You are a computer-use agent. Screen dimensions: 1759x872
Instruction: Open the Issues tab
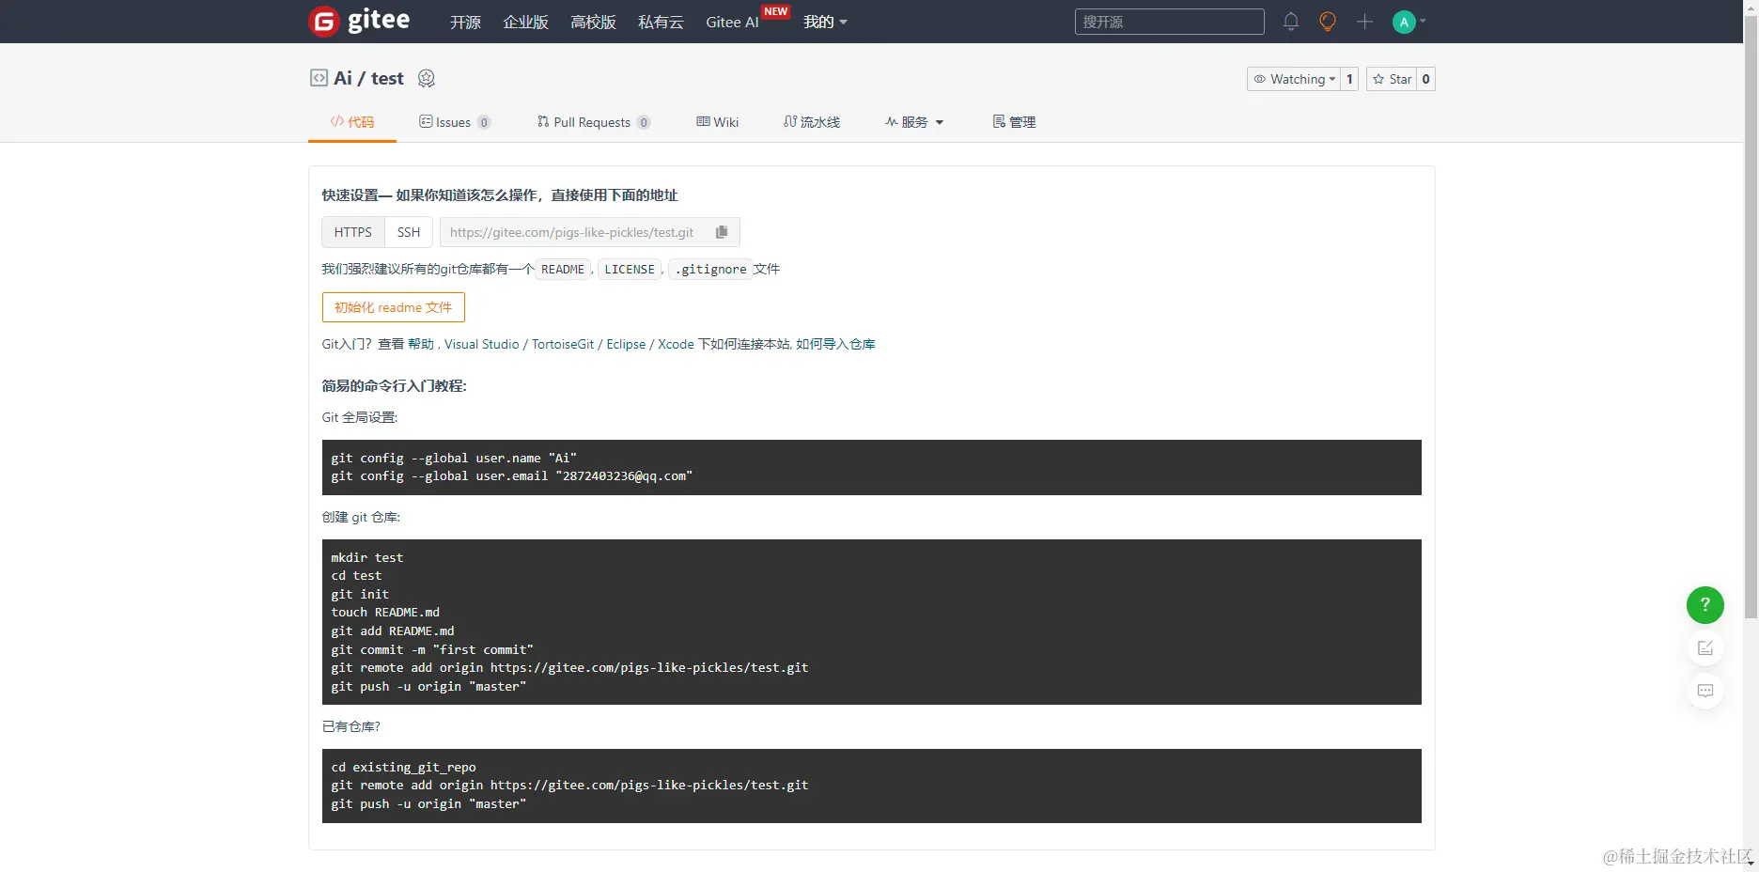coord(455,122)
